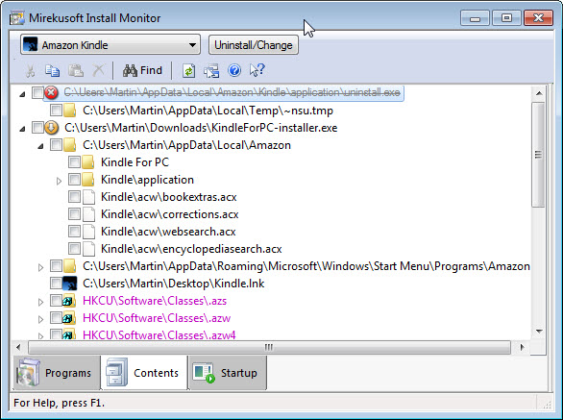Click the green Refresh icon
The height and width of the screenshot is (420, 563).
[x=189, y=71]
